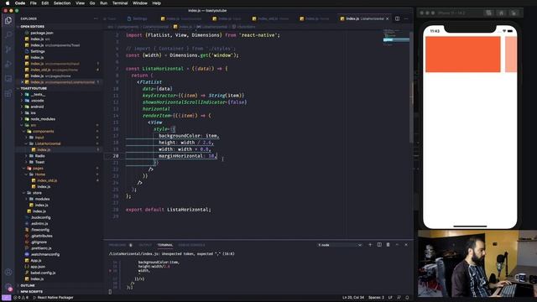Click rotate icon in Simulator window toolbar

click(x=514, y=13)
